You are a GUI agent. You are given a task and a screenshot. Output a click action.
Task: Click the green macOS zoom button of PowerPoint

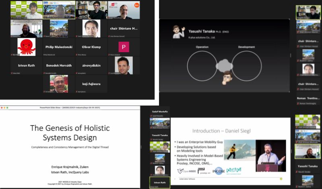tap(7, 108)
